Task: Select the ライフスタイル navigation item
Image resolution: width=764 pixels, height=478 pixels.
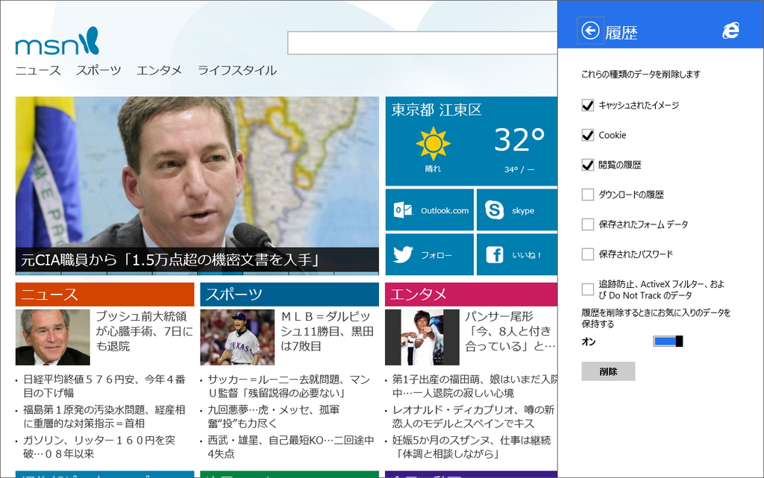Action: point(236,70)
